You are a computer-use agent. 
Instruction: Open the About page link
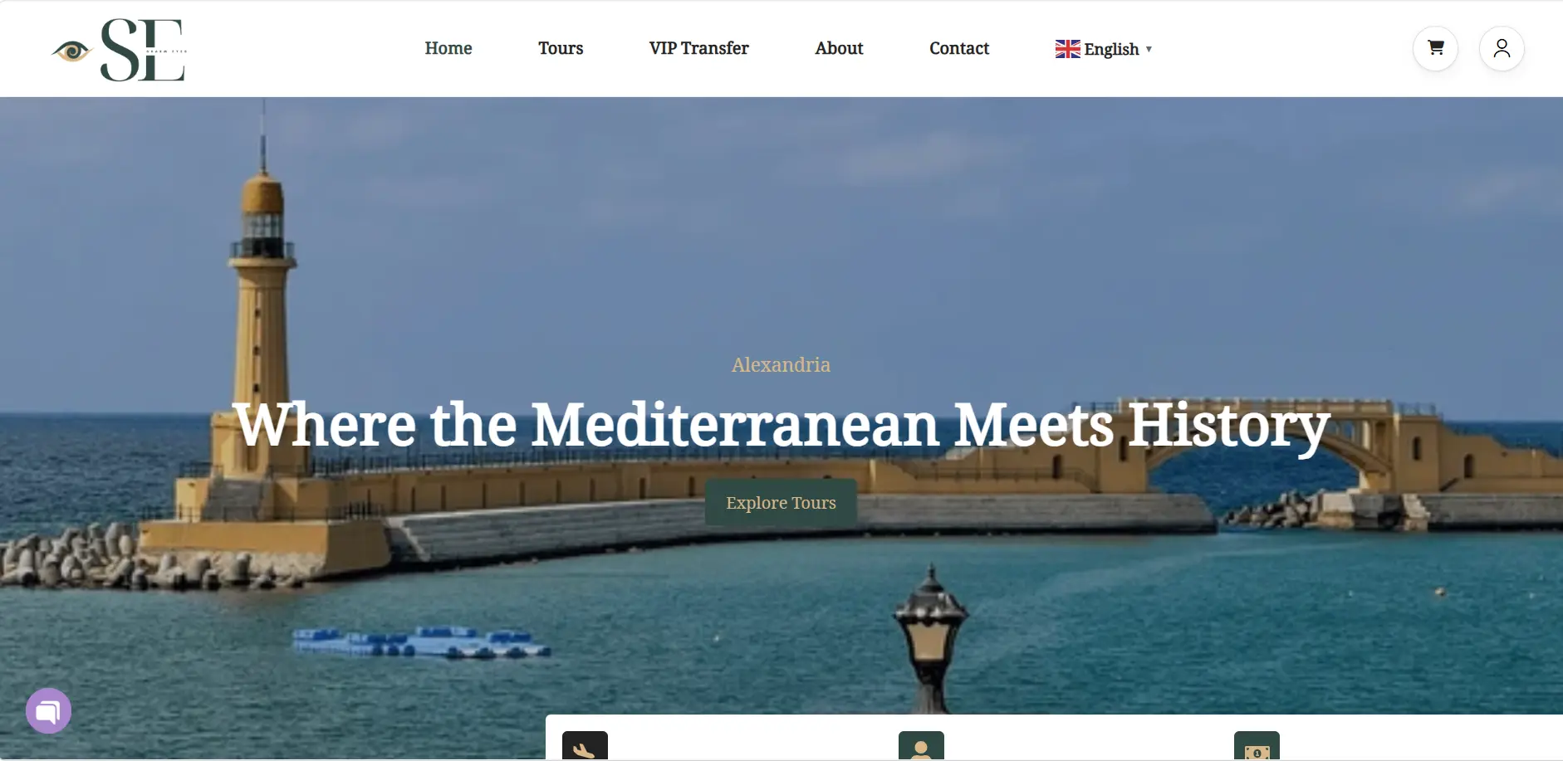(839, 48)
